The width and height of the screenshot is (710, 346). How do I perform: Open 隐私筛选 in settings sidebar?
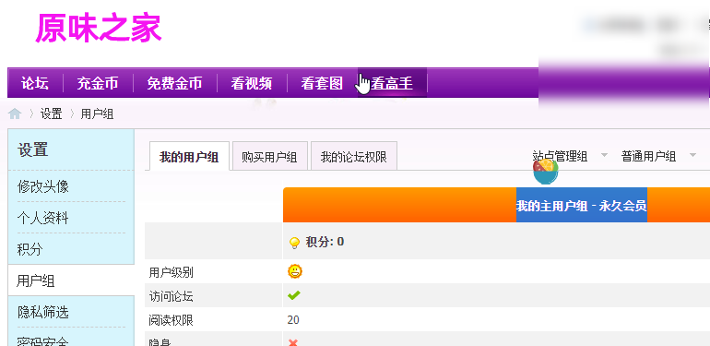[x=43, y=312]
